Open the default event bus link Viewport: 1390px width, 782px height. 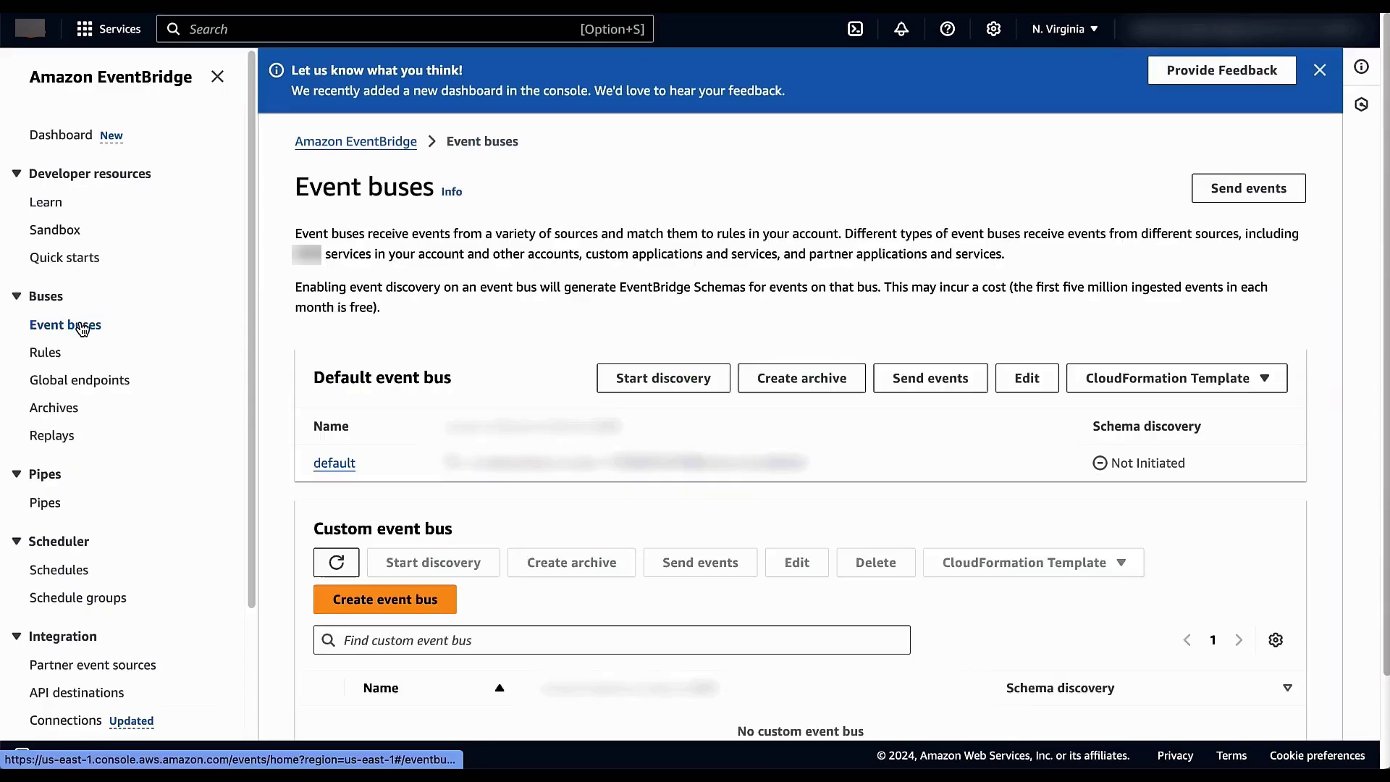(334, 463)
